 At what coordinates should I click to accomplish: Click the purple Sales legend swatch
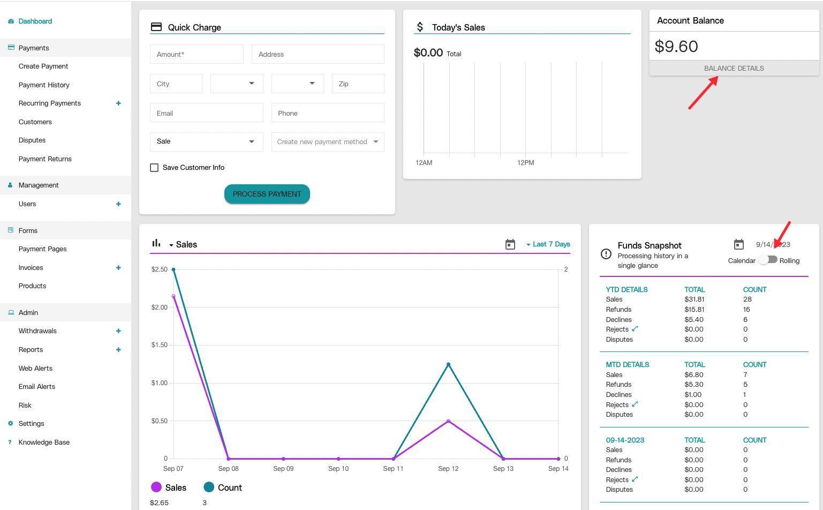pyautogui.click(x=156, y=487)
